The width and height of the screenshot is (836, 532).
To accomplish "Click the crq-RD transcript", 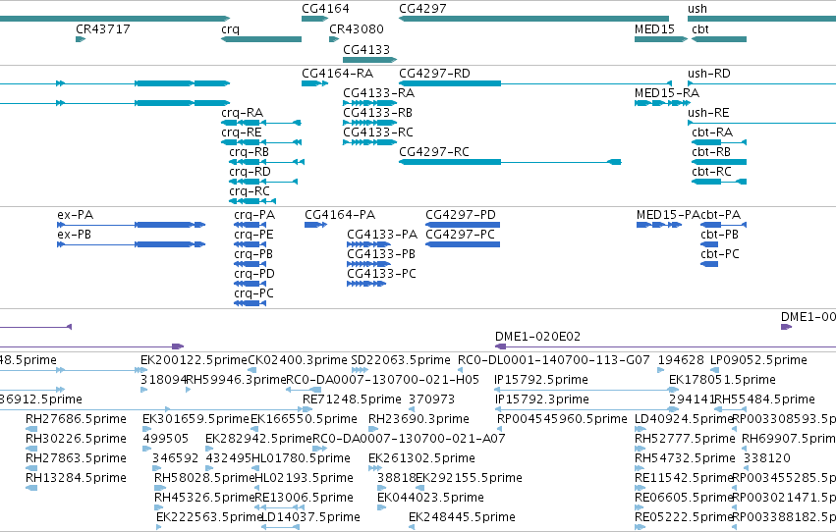I will point(263,181).
